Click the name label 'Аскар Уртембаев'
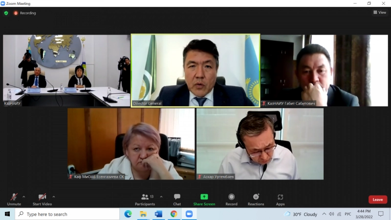This screenshot has height=220, width=391. (x=218, y=176)
